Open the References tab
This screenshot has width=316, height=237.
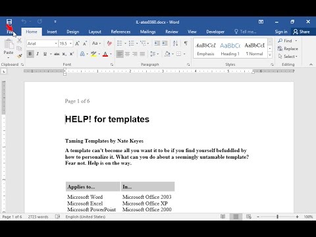pos(120,32)
